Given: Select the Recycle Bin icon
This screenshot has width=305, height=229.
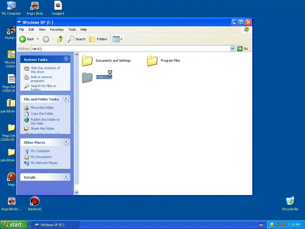Looking at the screenshot, I should [290, 204].
